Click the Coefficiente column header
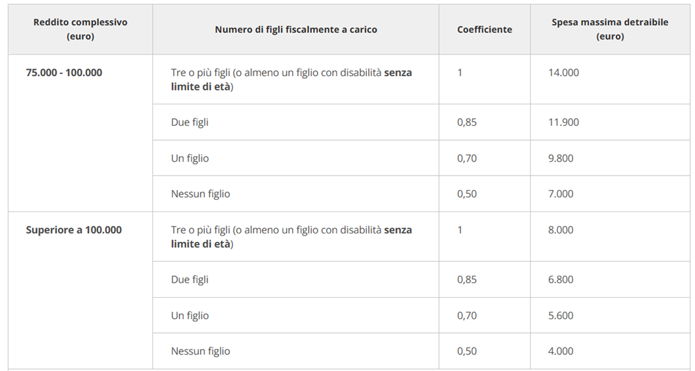The image size is (695, 371). coord(485,30)
